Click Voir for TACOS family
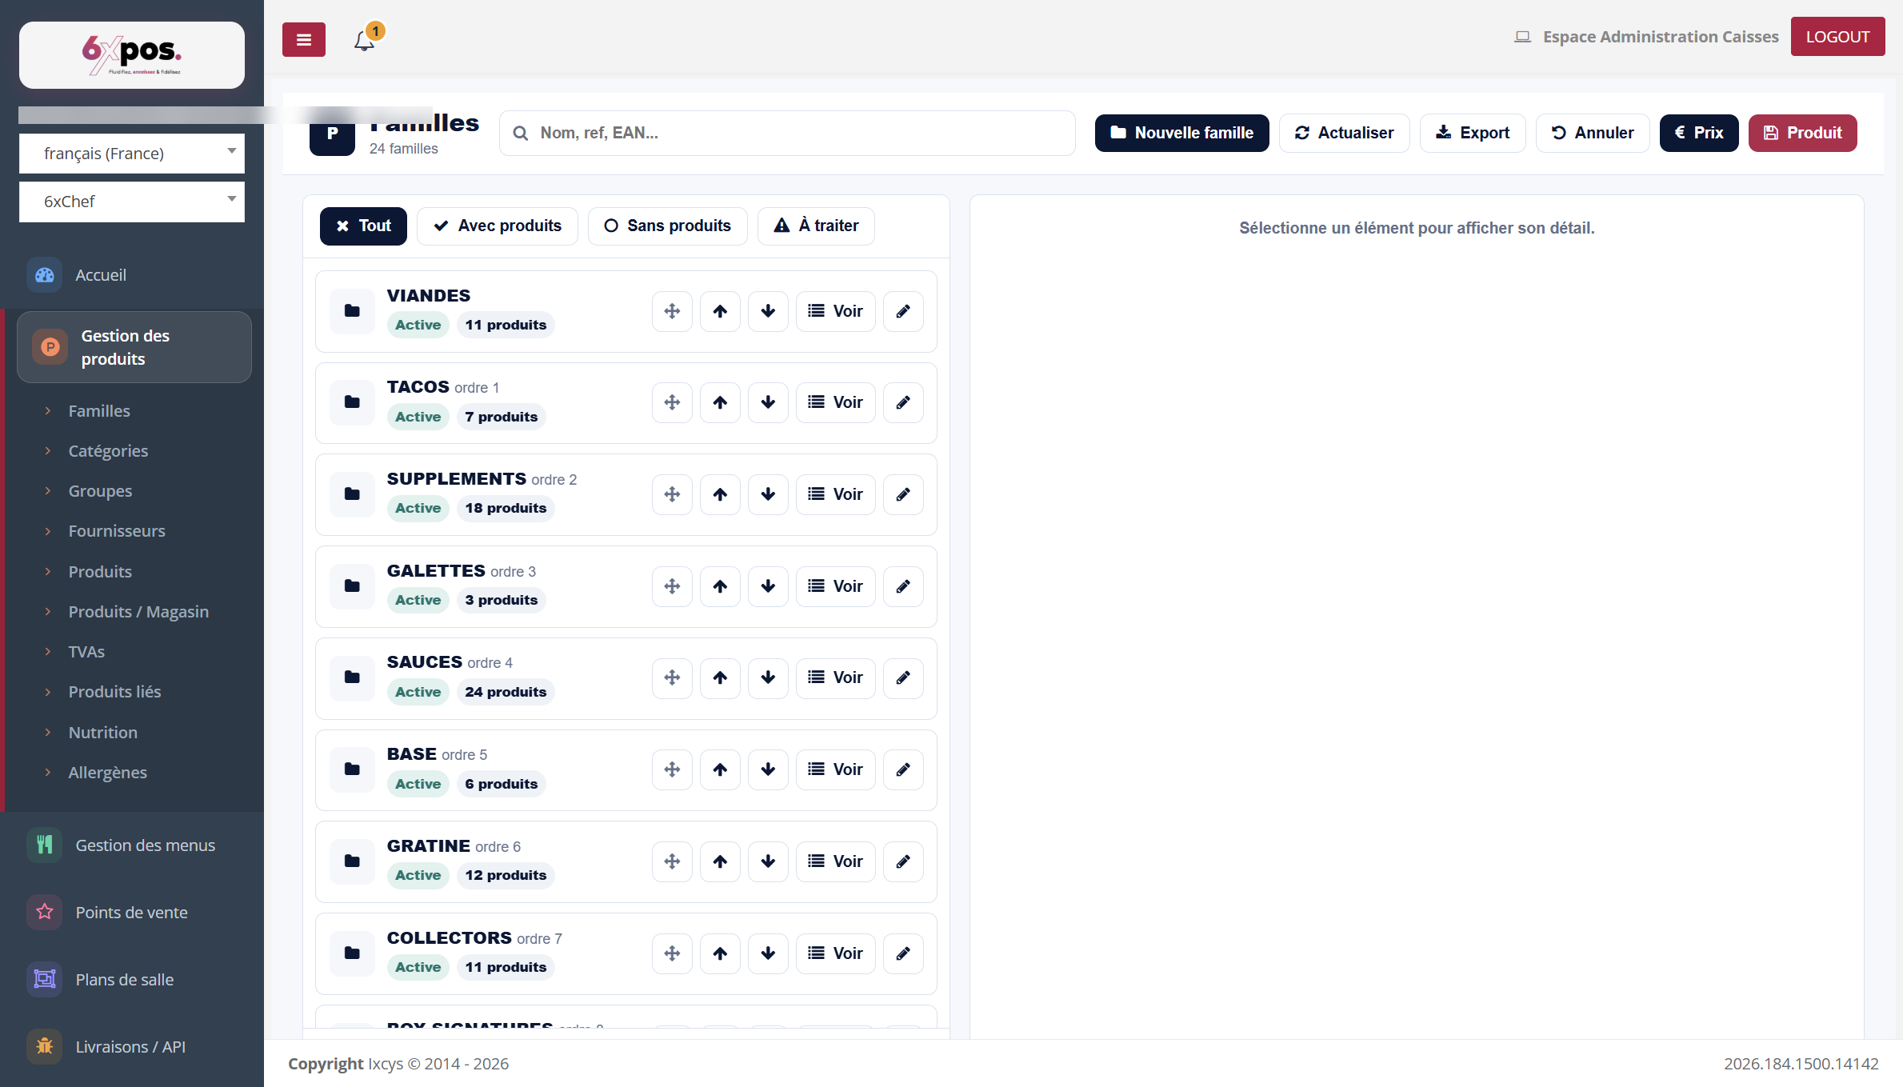The image size is (1903, 1087). click(836, 402)
